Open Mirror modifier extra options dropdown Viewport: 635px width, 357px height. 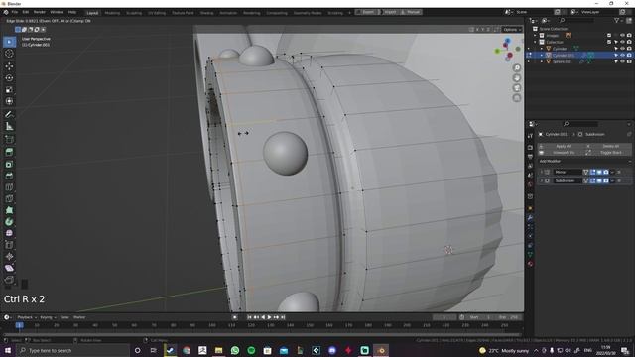pos(612,172)
